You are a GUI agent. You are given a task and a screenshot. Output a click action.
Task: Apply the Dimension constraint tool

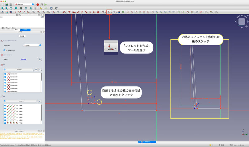[x=64, y=12]
